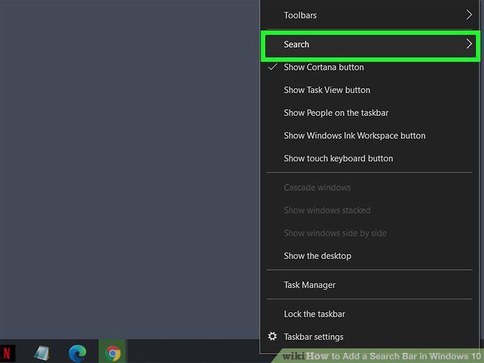Select Show windows stacked entry

(x=370, y=210)
